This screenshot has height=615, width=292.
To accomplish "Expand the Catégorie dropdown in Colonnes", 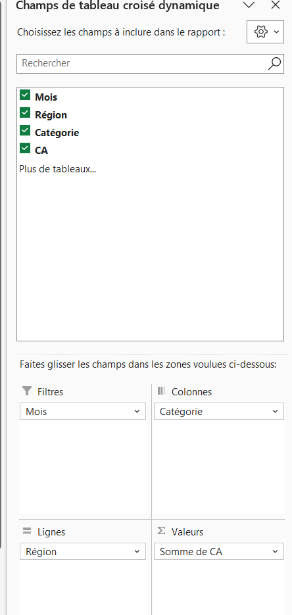I will point(275,412).
